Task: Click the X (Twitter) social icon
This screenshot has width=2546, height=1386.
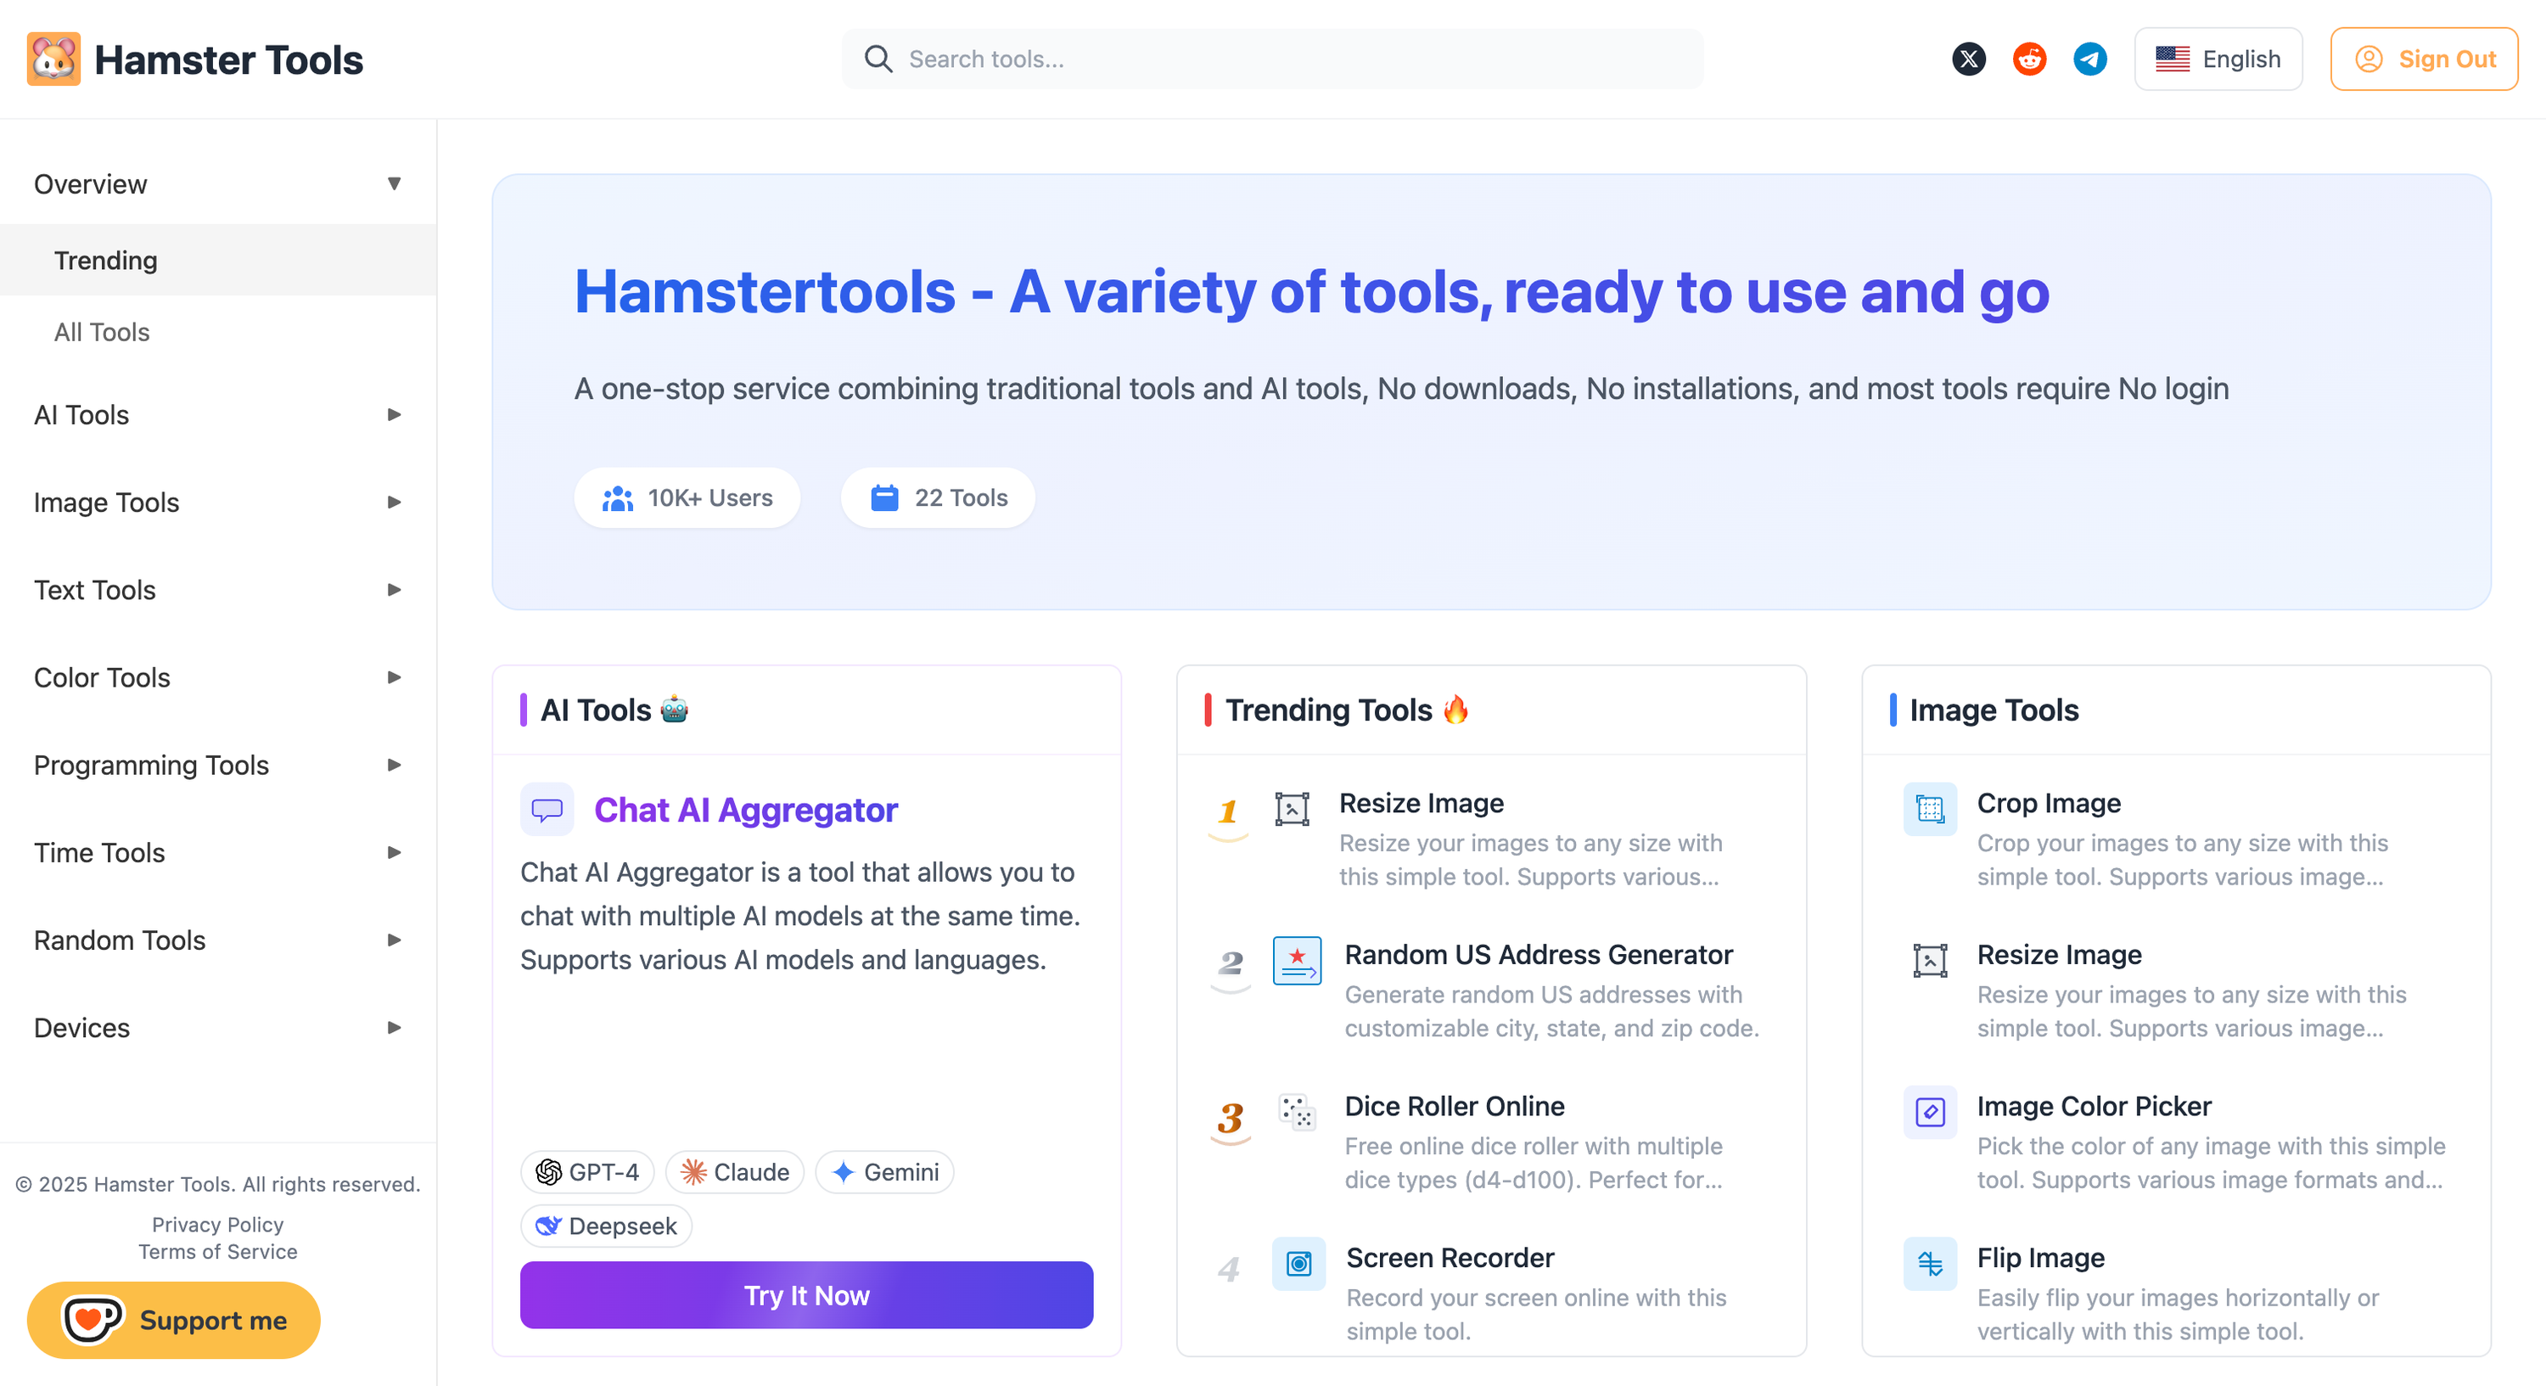Action: point(1969,59)
